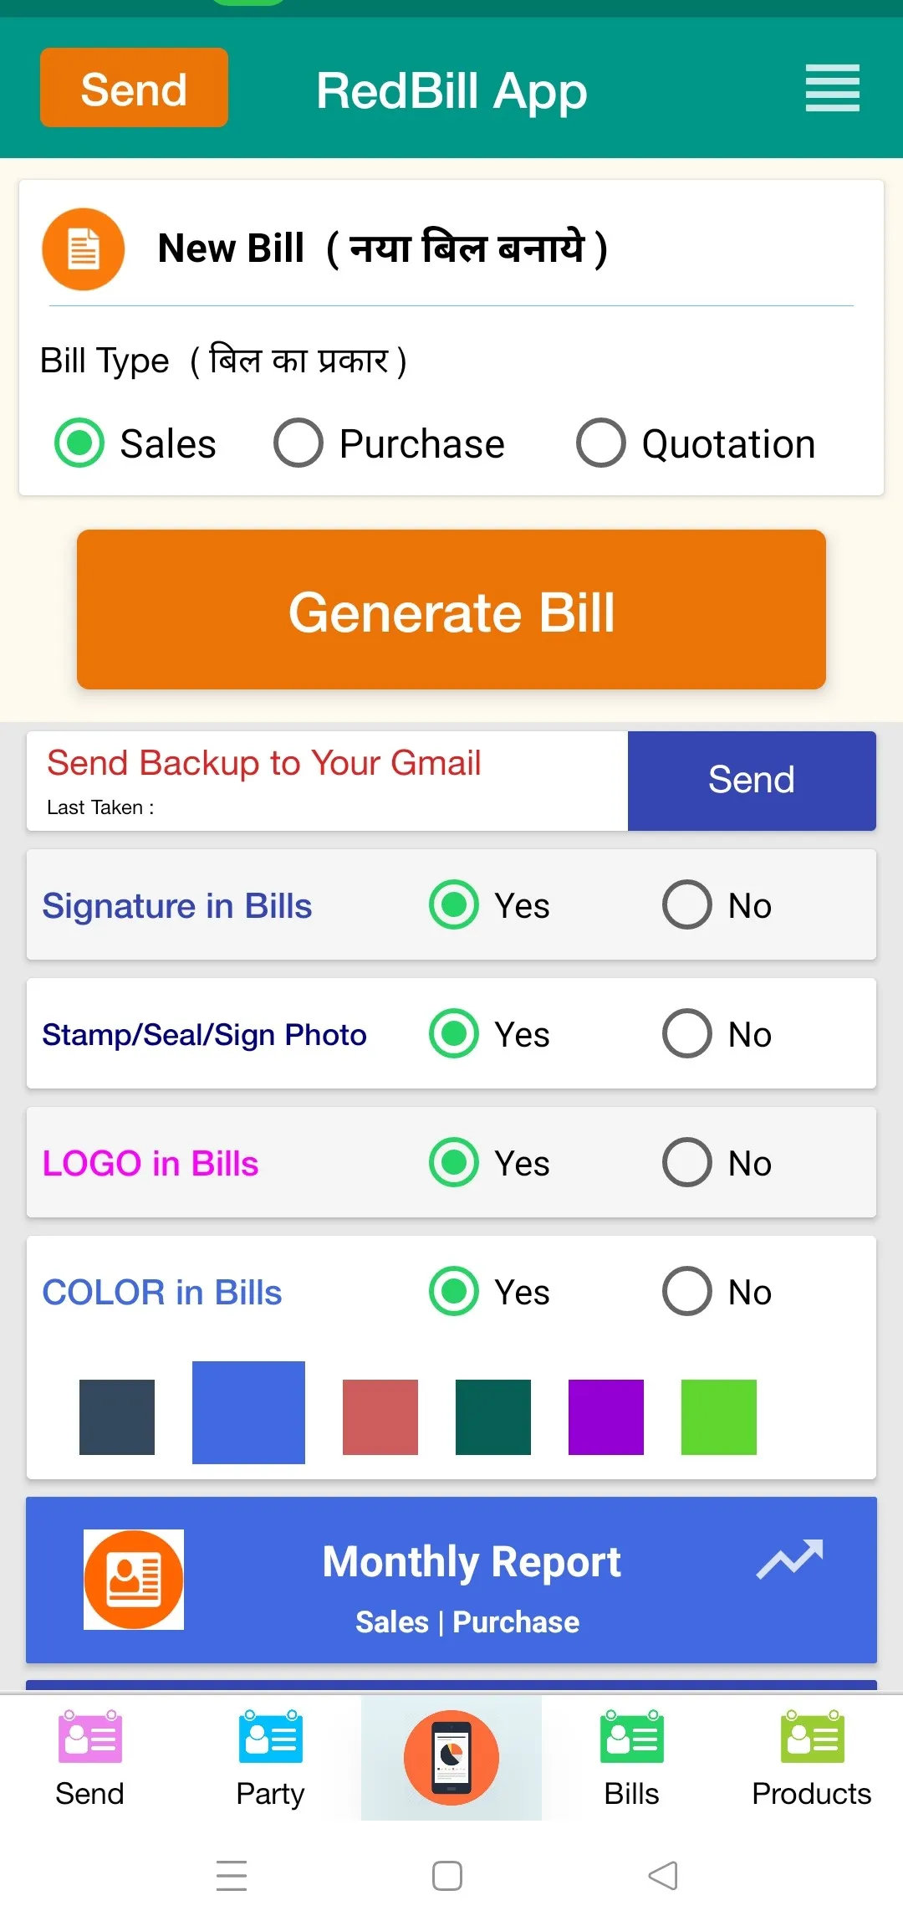The image size is (903, 1916).
Task: Pick the light green color swatch
Action: [x=719, y=1417]
